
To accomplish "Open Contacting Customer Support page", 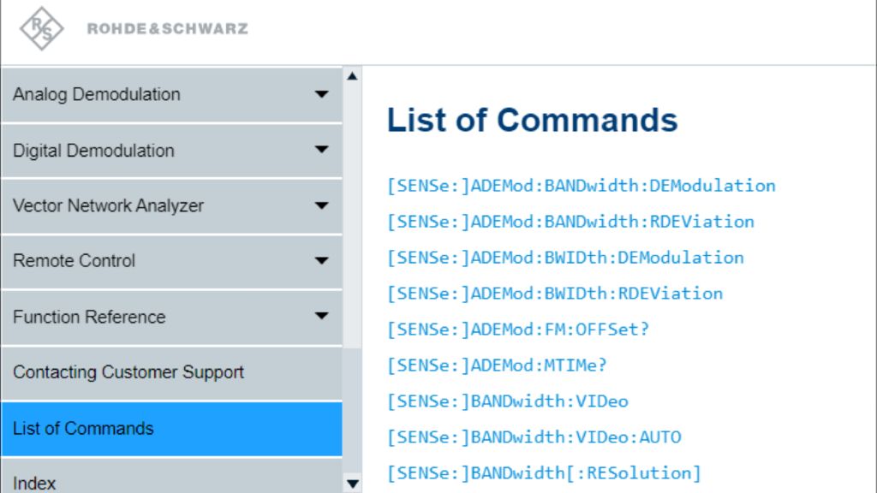I will 128,372.
